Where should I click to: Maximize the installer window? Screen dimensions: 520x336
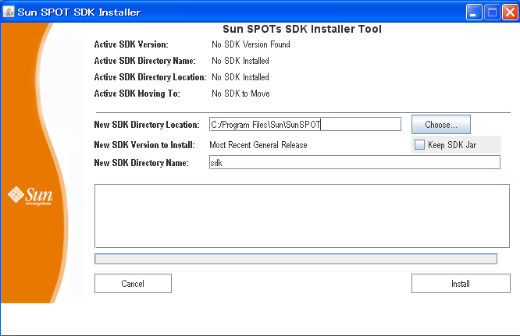pos(492,12)
